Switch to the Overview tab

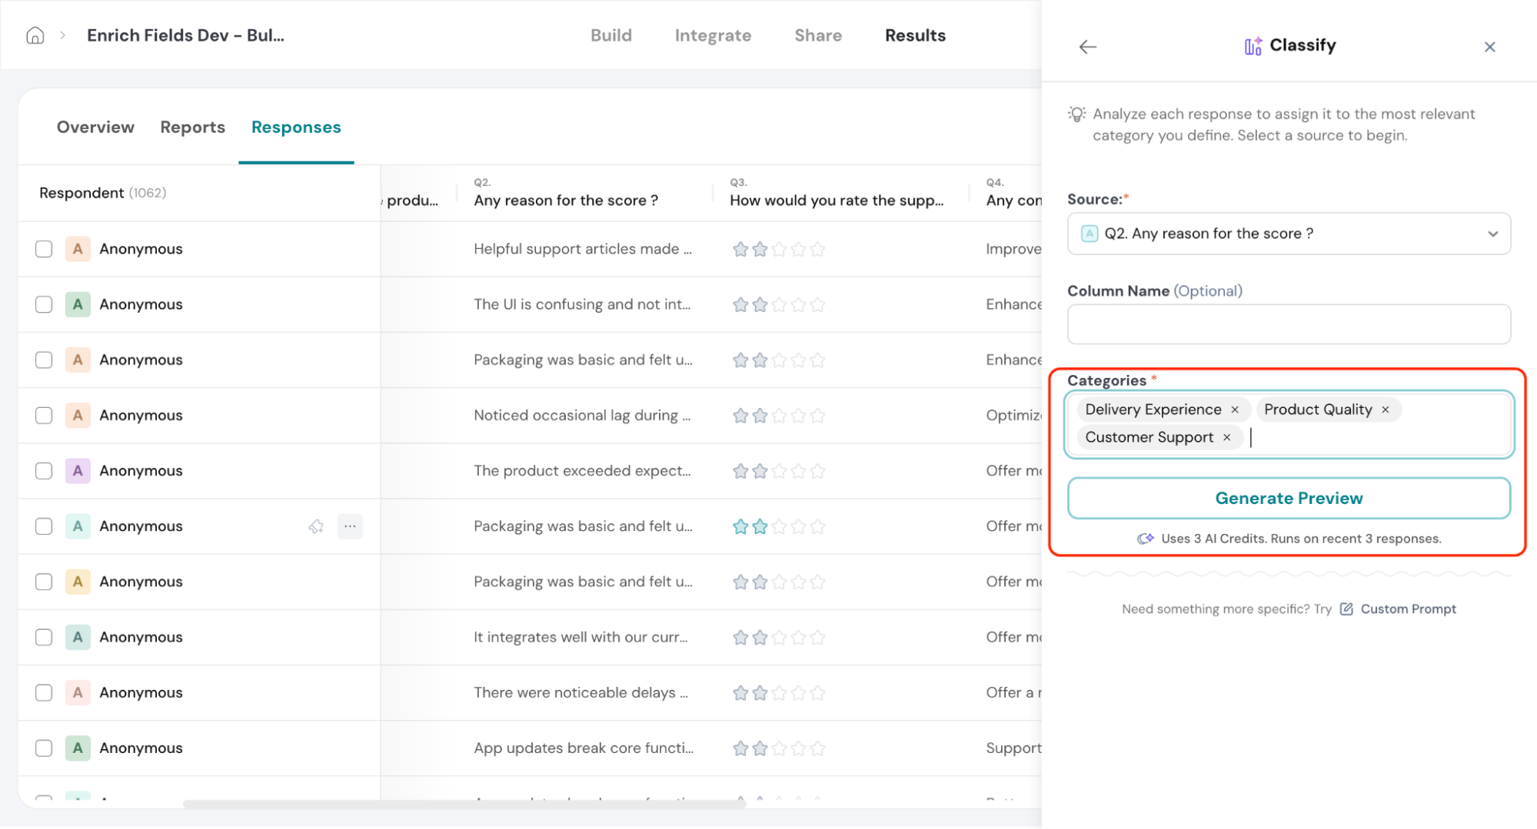coord(95,127)
